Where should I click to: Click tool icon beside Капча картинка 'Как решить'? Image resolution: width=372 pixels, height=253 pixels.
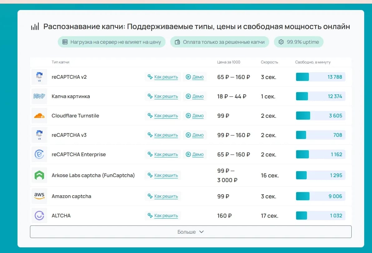coord(150,96)
